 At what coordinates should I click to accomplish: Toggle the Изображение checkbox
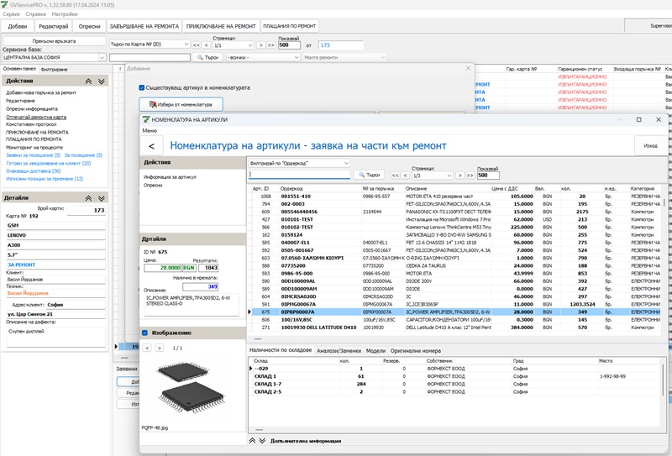tap(144, 333)
